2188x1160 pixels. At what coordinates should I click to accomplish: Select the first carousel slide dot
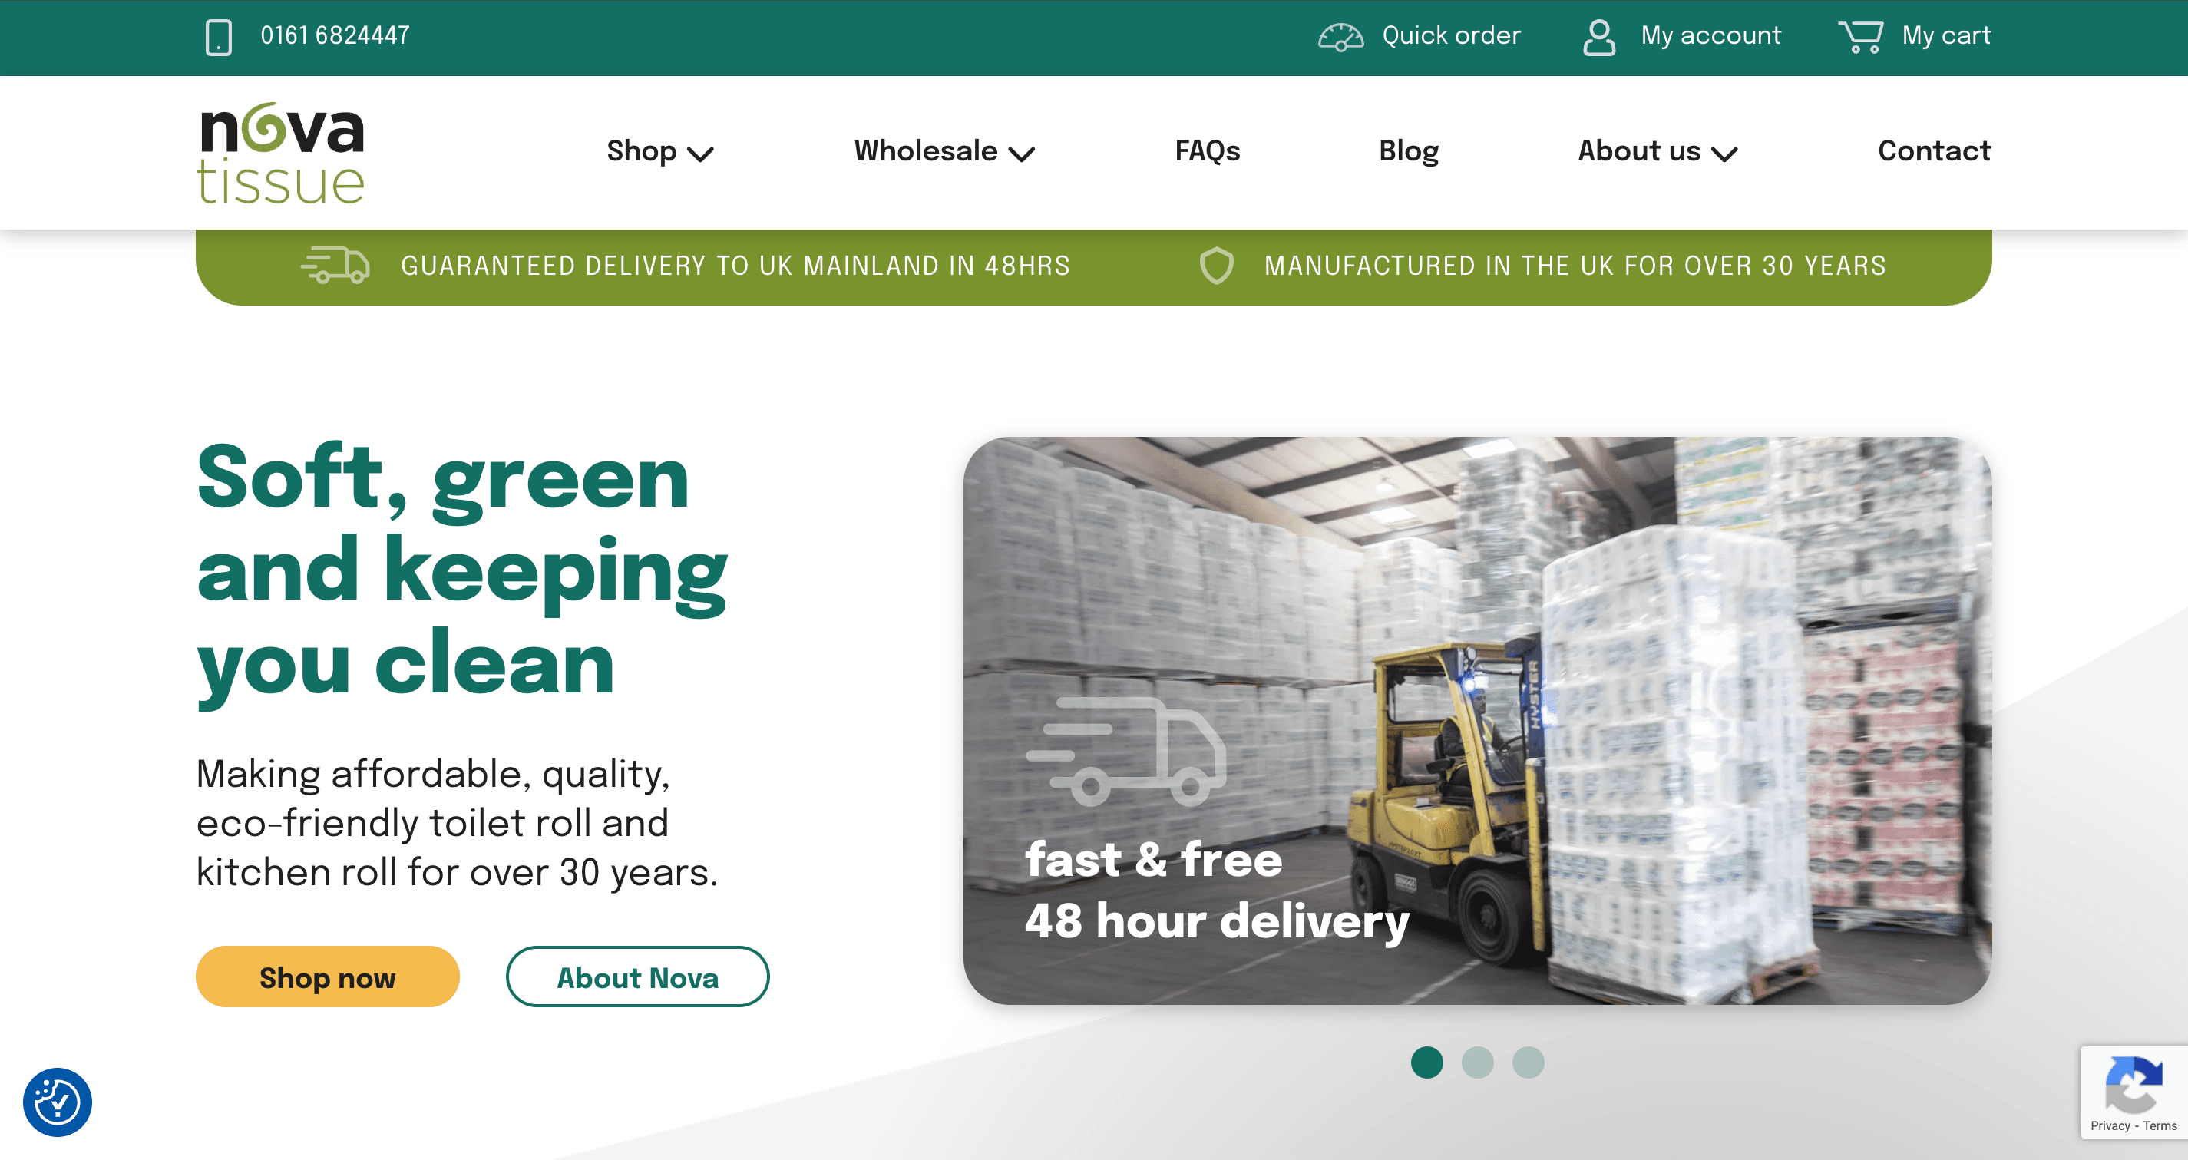click(x=1426, y=1063)
